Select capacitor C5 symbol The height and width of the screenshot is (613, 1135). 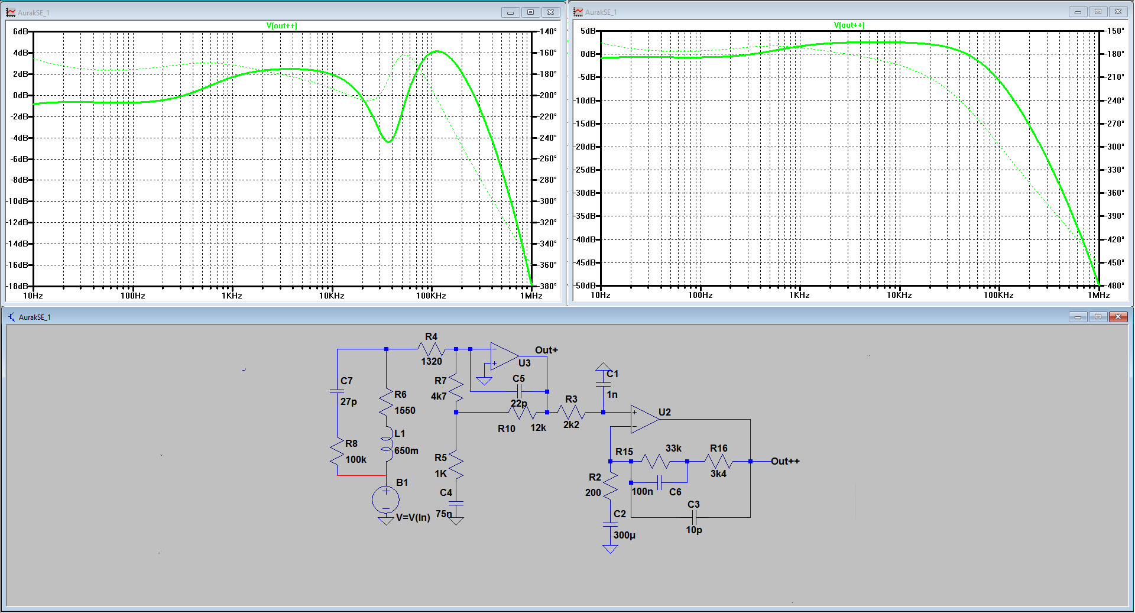tap(519, 391)
